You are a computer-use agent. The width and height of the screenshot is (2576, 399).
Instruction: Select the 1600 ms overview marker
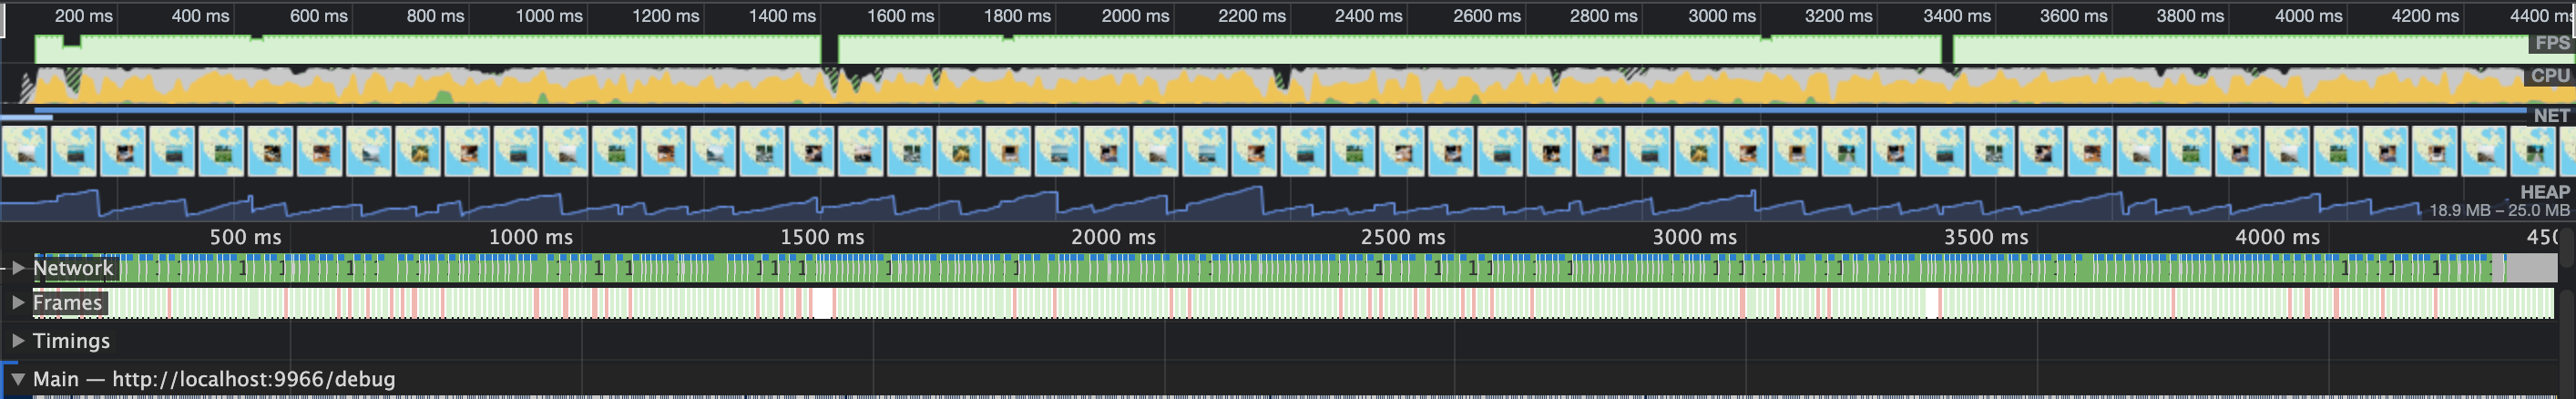(900, 16)
